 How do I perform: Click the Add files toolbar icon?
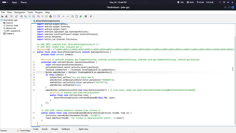click(x=6, y=17)
